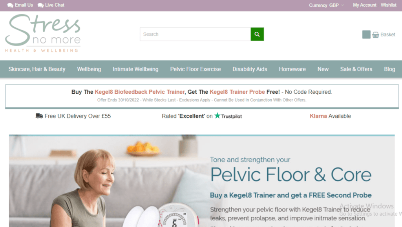Open the Skincare, Hair & Beauty menu
Image resolution: width=402 pixels, height=227 pixels.
tap(37, 69)
